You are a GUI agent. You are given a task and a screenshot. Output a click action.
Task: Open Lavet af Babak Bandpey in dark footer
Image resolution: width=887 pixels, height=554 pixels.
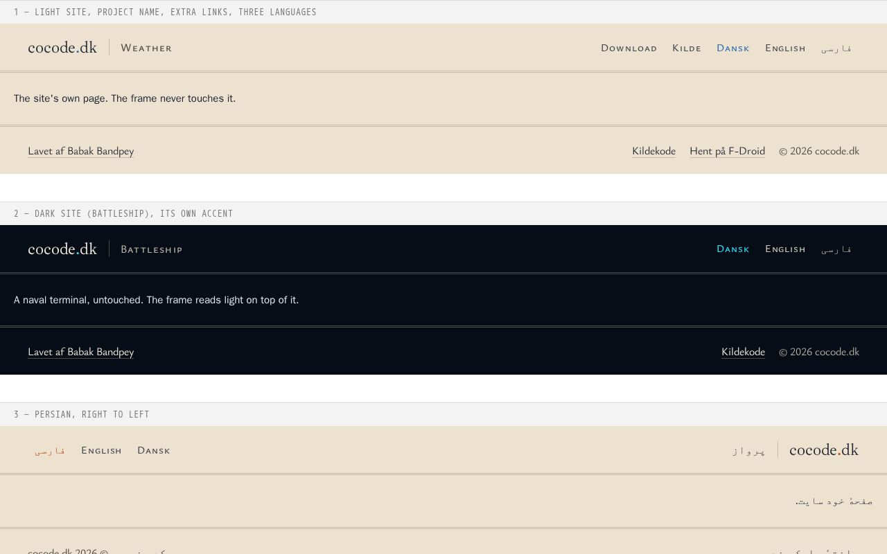pyautogui.click(x=81, y=352)
